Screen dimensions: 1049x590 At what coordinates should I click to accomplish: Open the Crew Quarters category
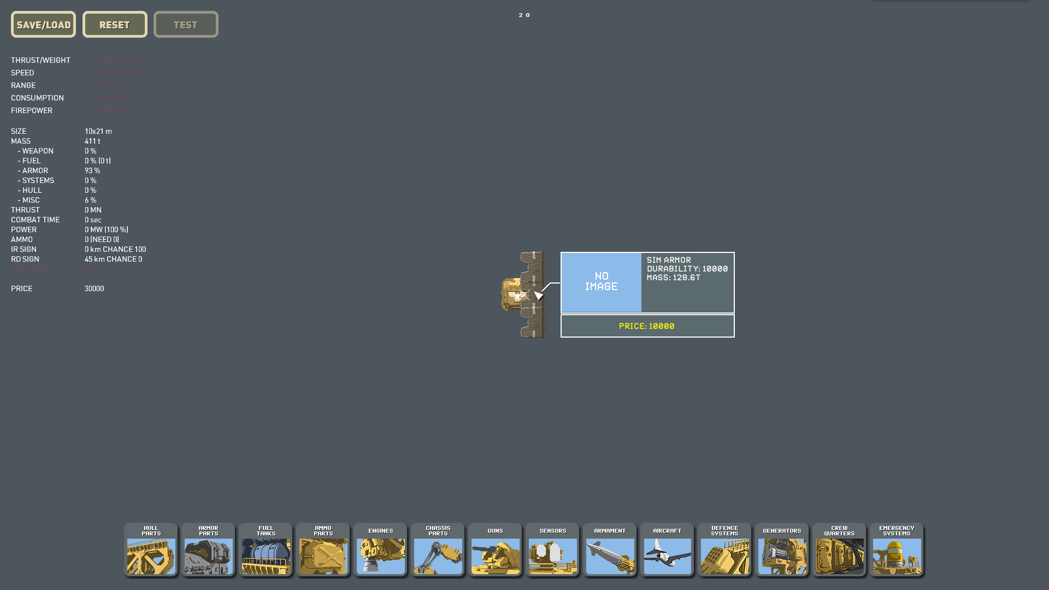pyautogui.click(x=839, y=550)
